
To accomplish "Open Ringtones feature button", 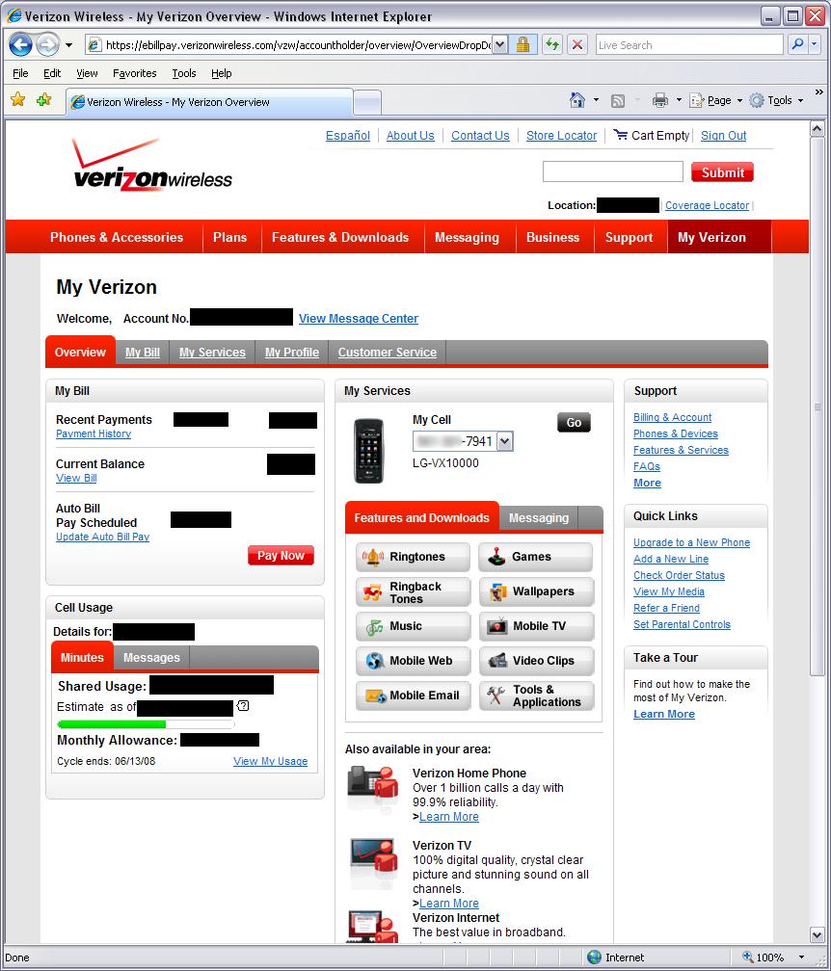I will pos(413,557).
